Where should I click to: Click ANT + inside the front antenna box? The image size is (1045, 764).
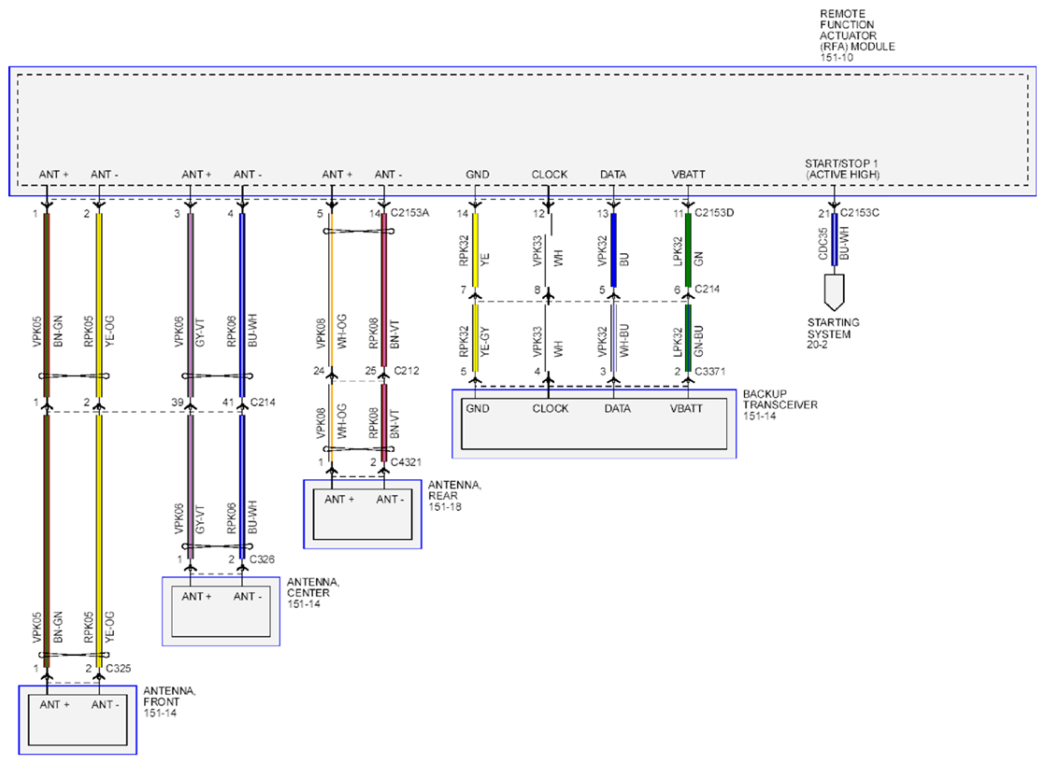(x=54, y=704)
